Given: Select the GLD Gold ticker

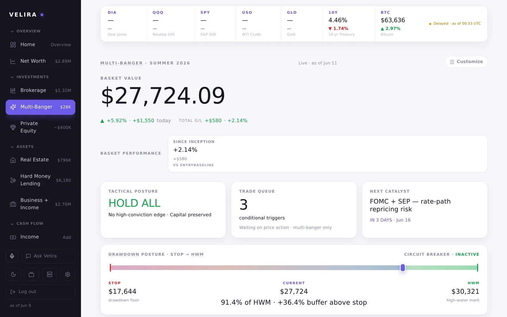Looking at the screenshot, I should click(302, 24).
